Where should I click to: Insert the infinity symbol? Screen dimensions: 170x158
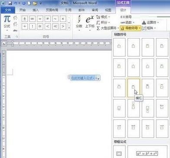(x=33, y=19)
